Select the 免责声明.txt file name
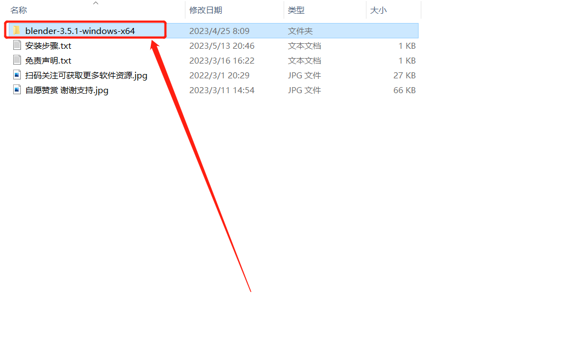 (x=48, y=60)
